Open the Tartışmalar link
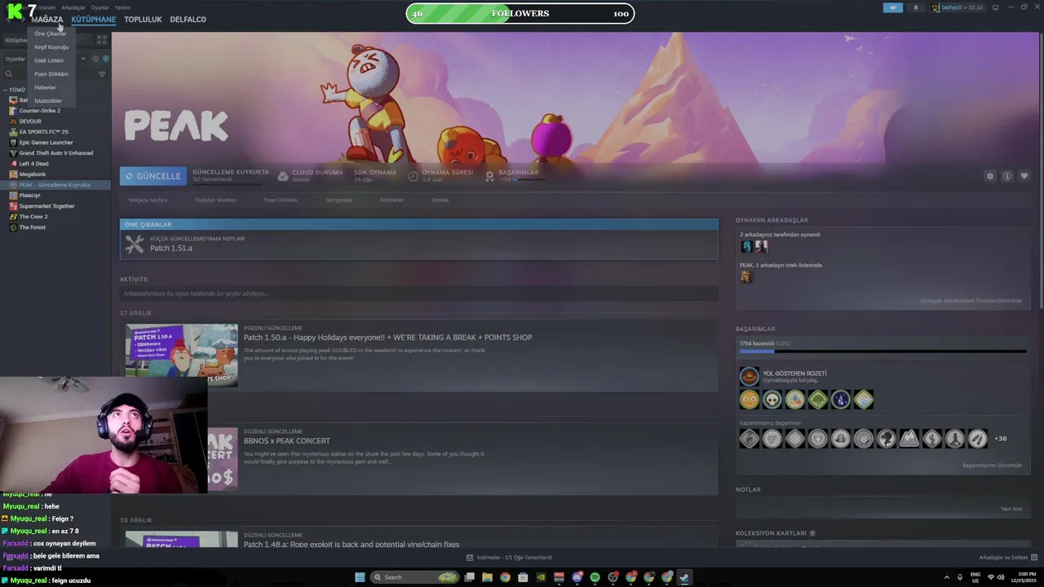This screenshot has width=1044, height=587. coord(338,200)
